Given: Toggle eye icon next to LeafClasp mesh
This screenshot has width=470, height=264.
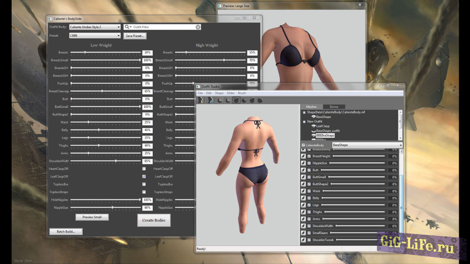Looking at the screenshot, I should [313, 126].
